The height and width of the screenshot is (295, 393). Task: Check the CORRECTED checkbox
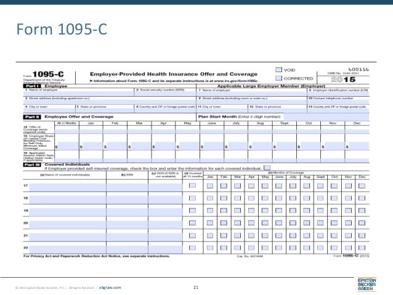point(278,78)
